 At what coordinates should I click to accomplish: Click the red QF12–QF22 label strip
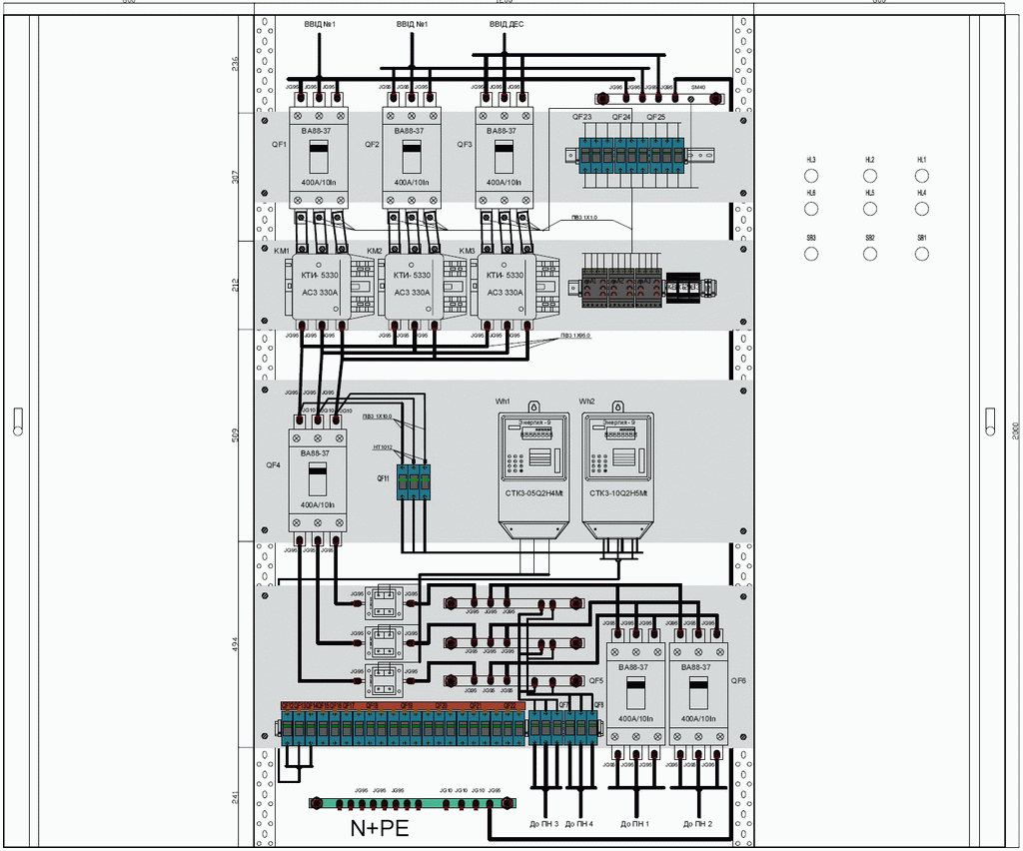[404, 706]
